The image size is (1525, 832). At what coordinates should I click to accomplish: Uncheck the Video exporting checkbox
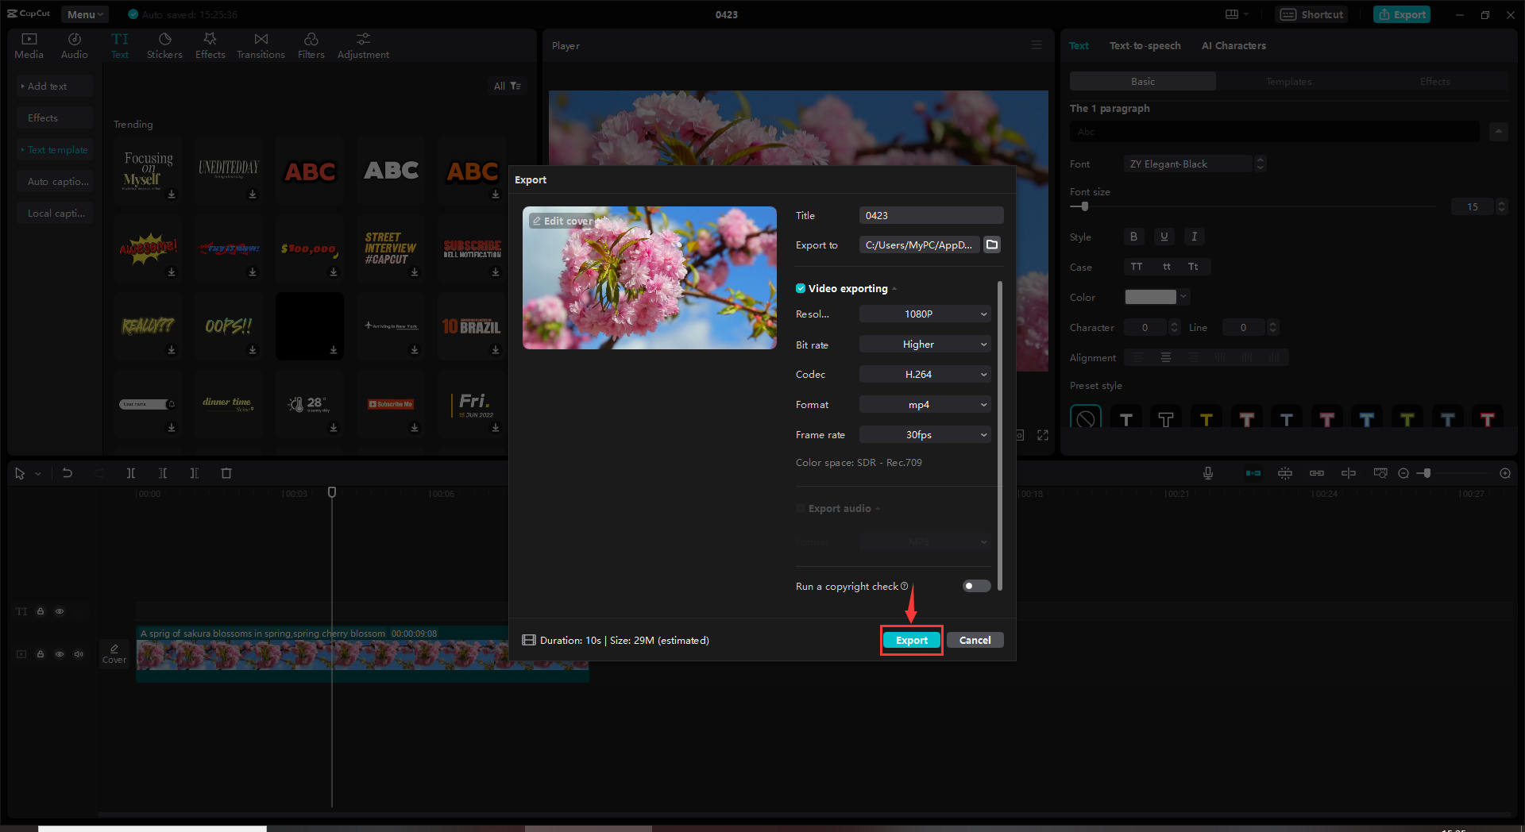[x=800, y=288]
